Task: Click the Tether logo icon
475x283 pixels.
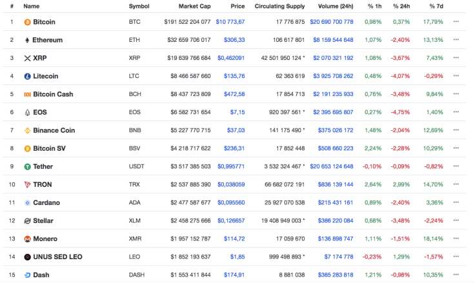Action: click(27, 167)
